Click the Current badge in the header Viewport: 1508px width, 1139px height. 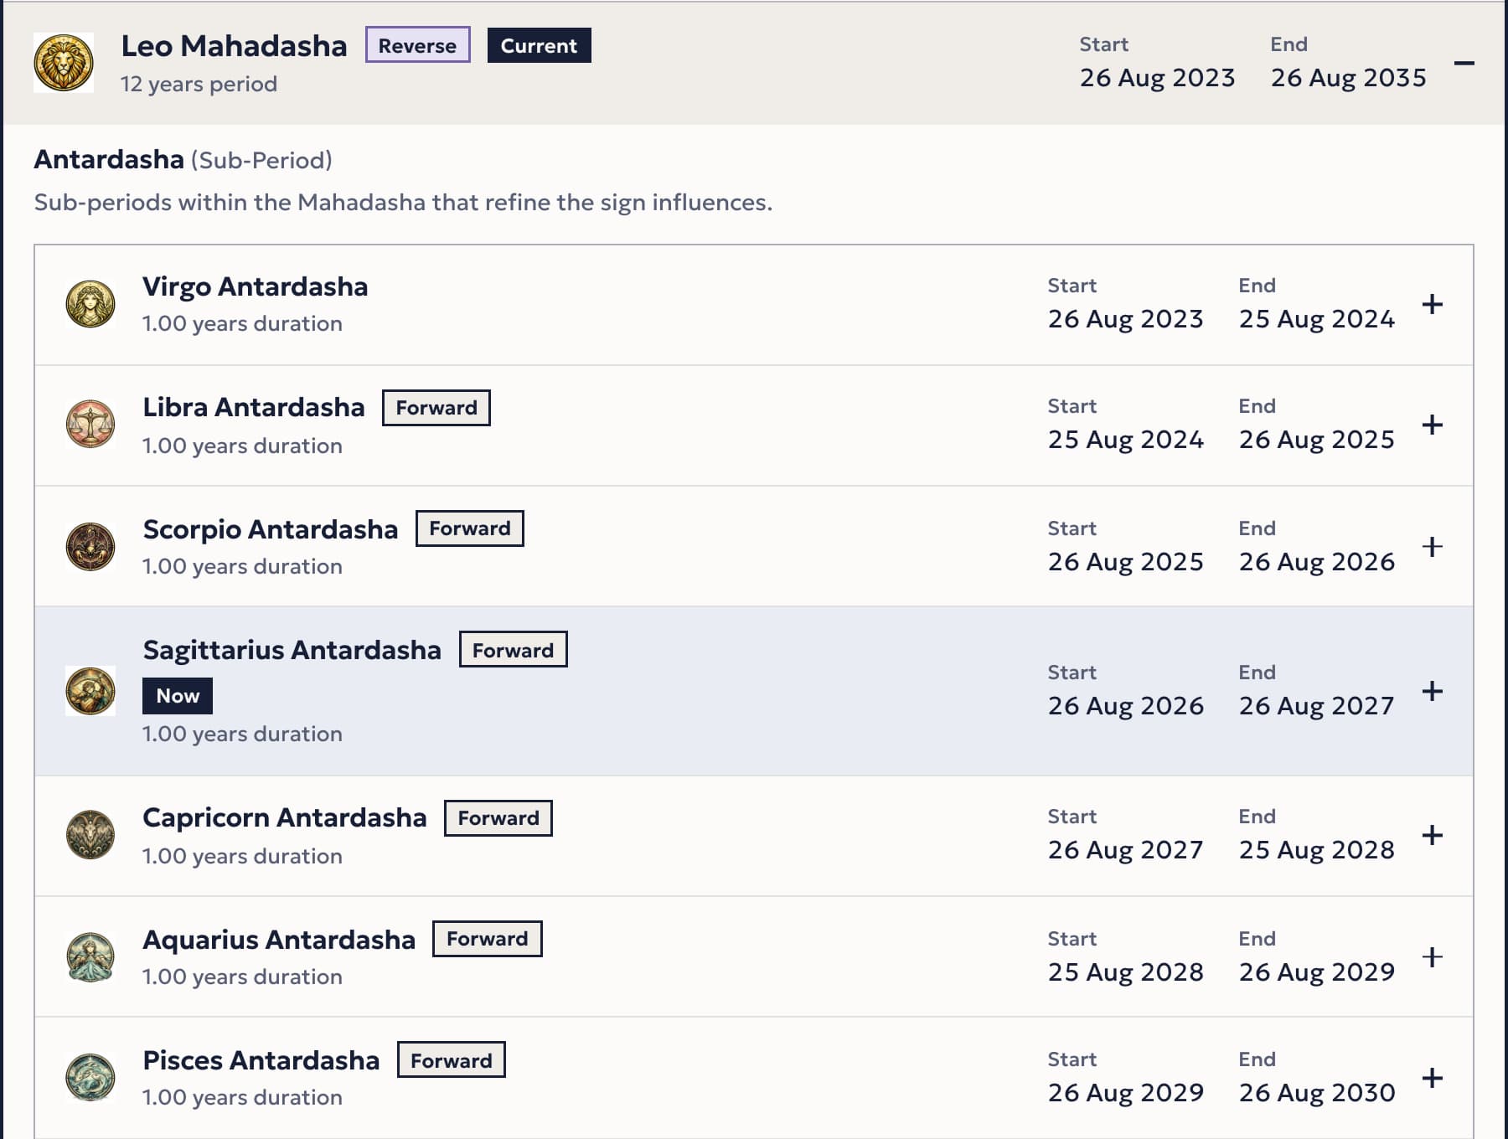point(540,45)
